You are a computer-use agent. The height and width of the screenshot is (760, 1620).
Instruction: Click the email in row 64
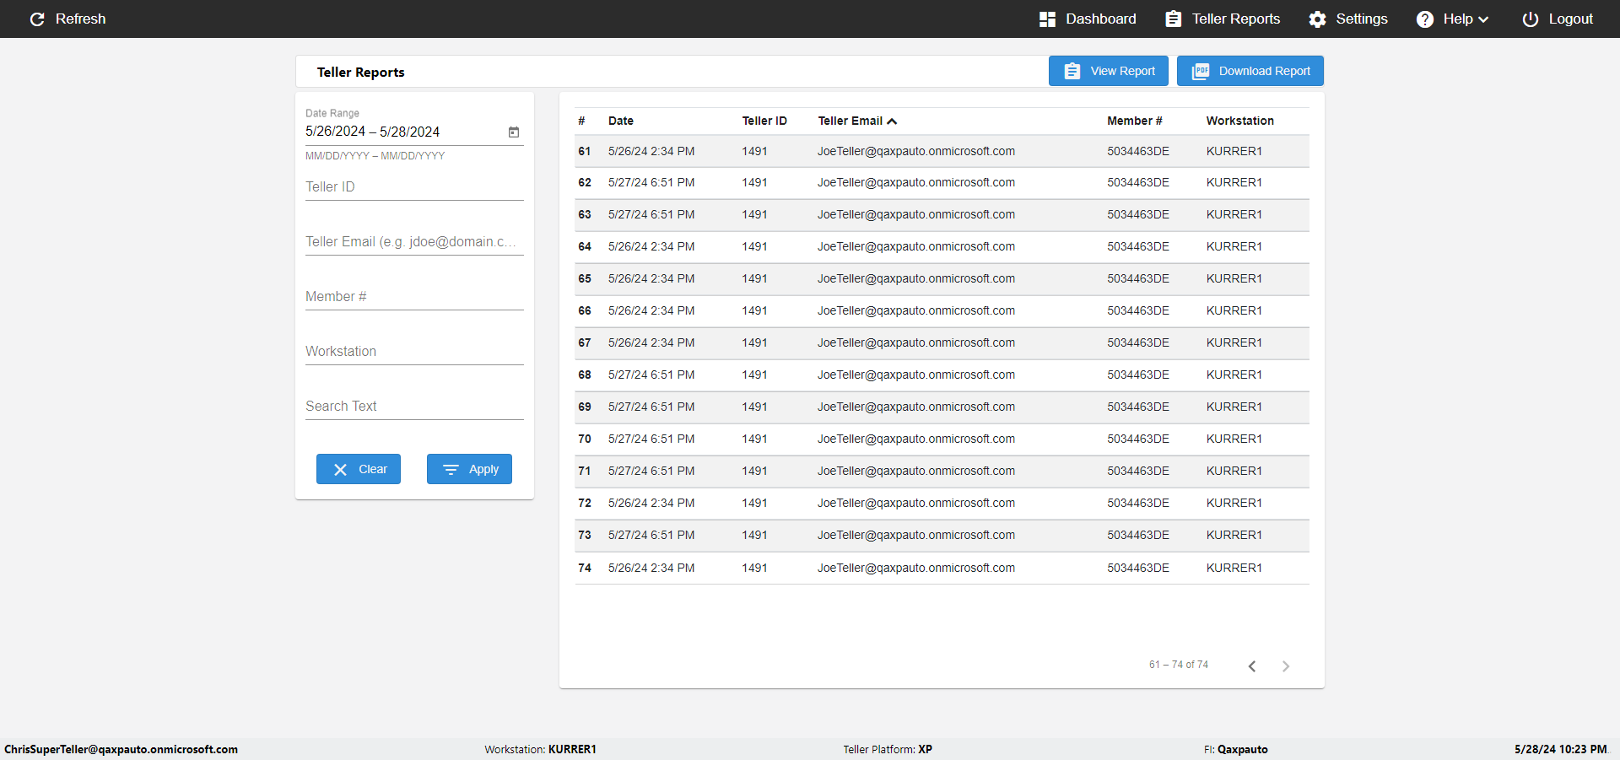pyautogui.click(x=916, y=246)
